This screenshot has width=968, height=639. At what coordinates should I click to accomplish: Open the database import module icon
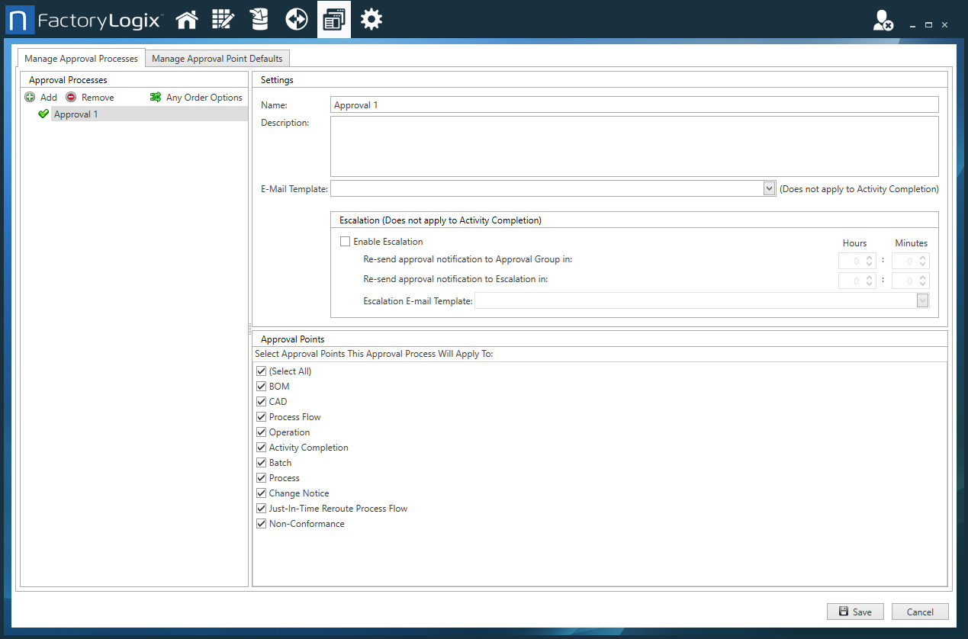click(x=259, y=18)
